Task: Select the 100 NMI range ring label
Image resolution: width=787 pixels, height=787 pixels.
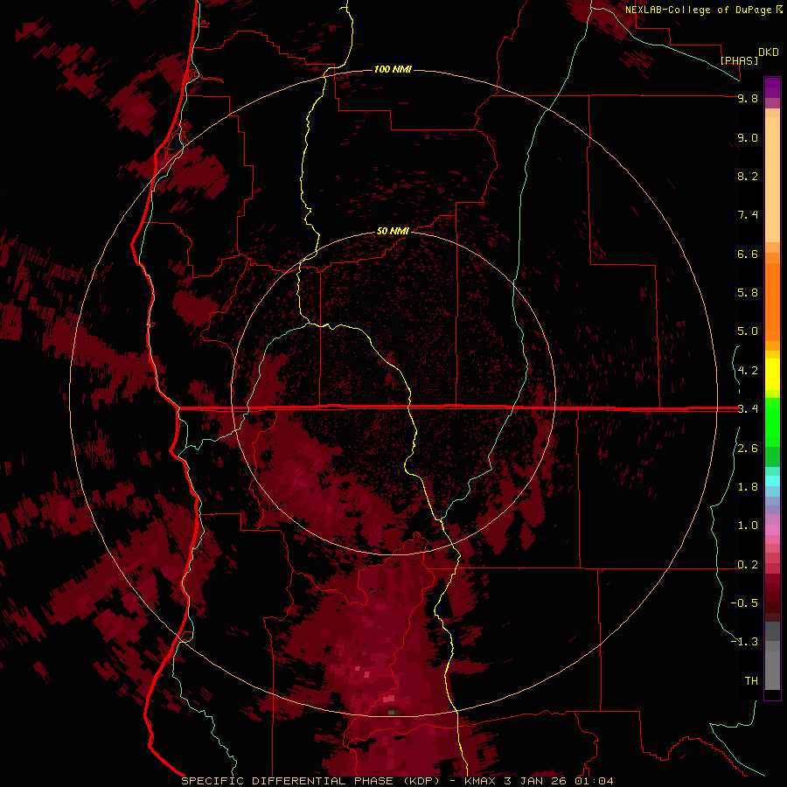Action: coord(393,69)
